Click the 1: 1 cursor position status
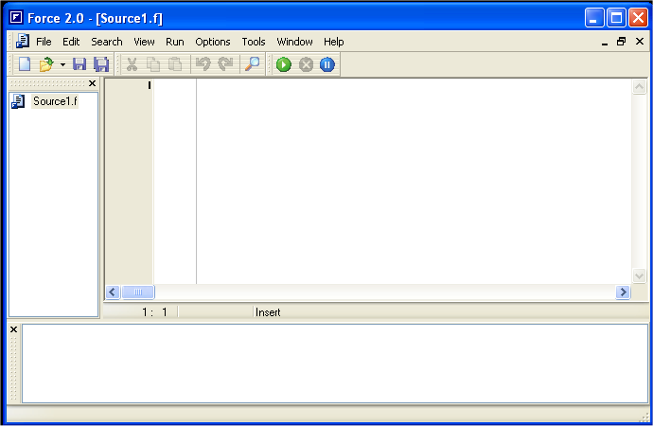 [154, 312]
